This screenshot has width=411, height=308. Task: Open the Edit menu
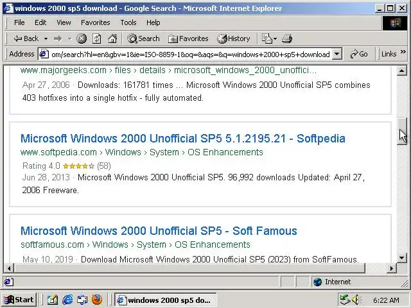pyautogui.click(x=40, y=22)
